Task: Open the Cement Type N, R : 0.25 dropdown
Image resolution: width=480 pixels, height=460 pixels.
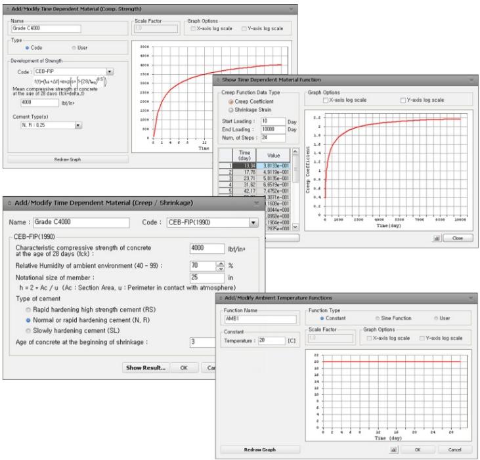Action: 78,125
